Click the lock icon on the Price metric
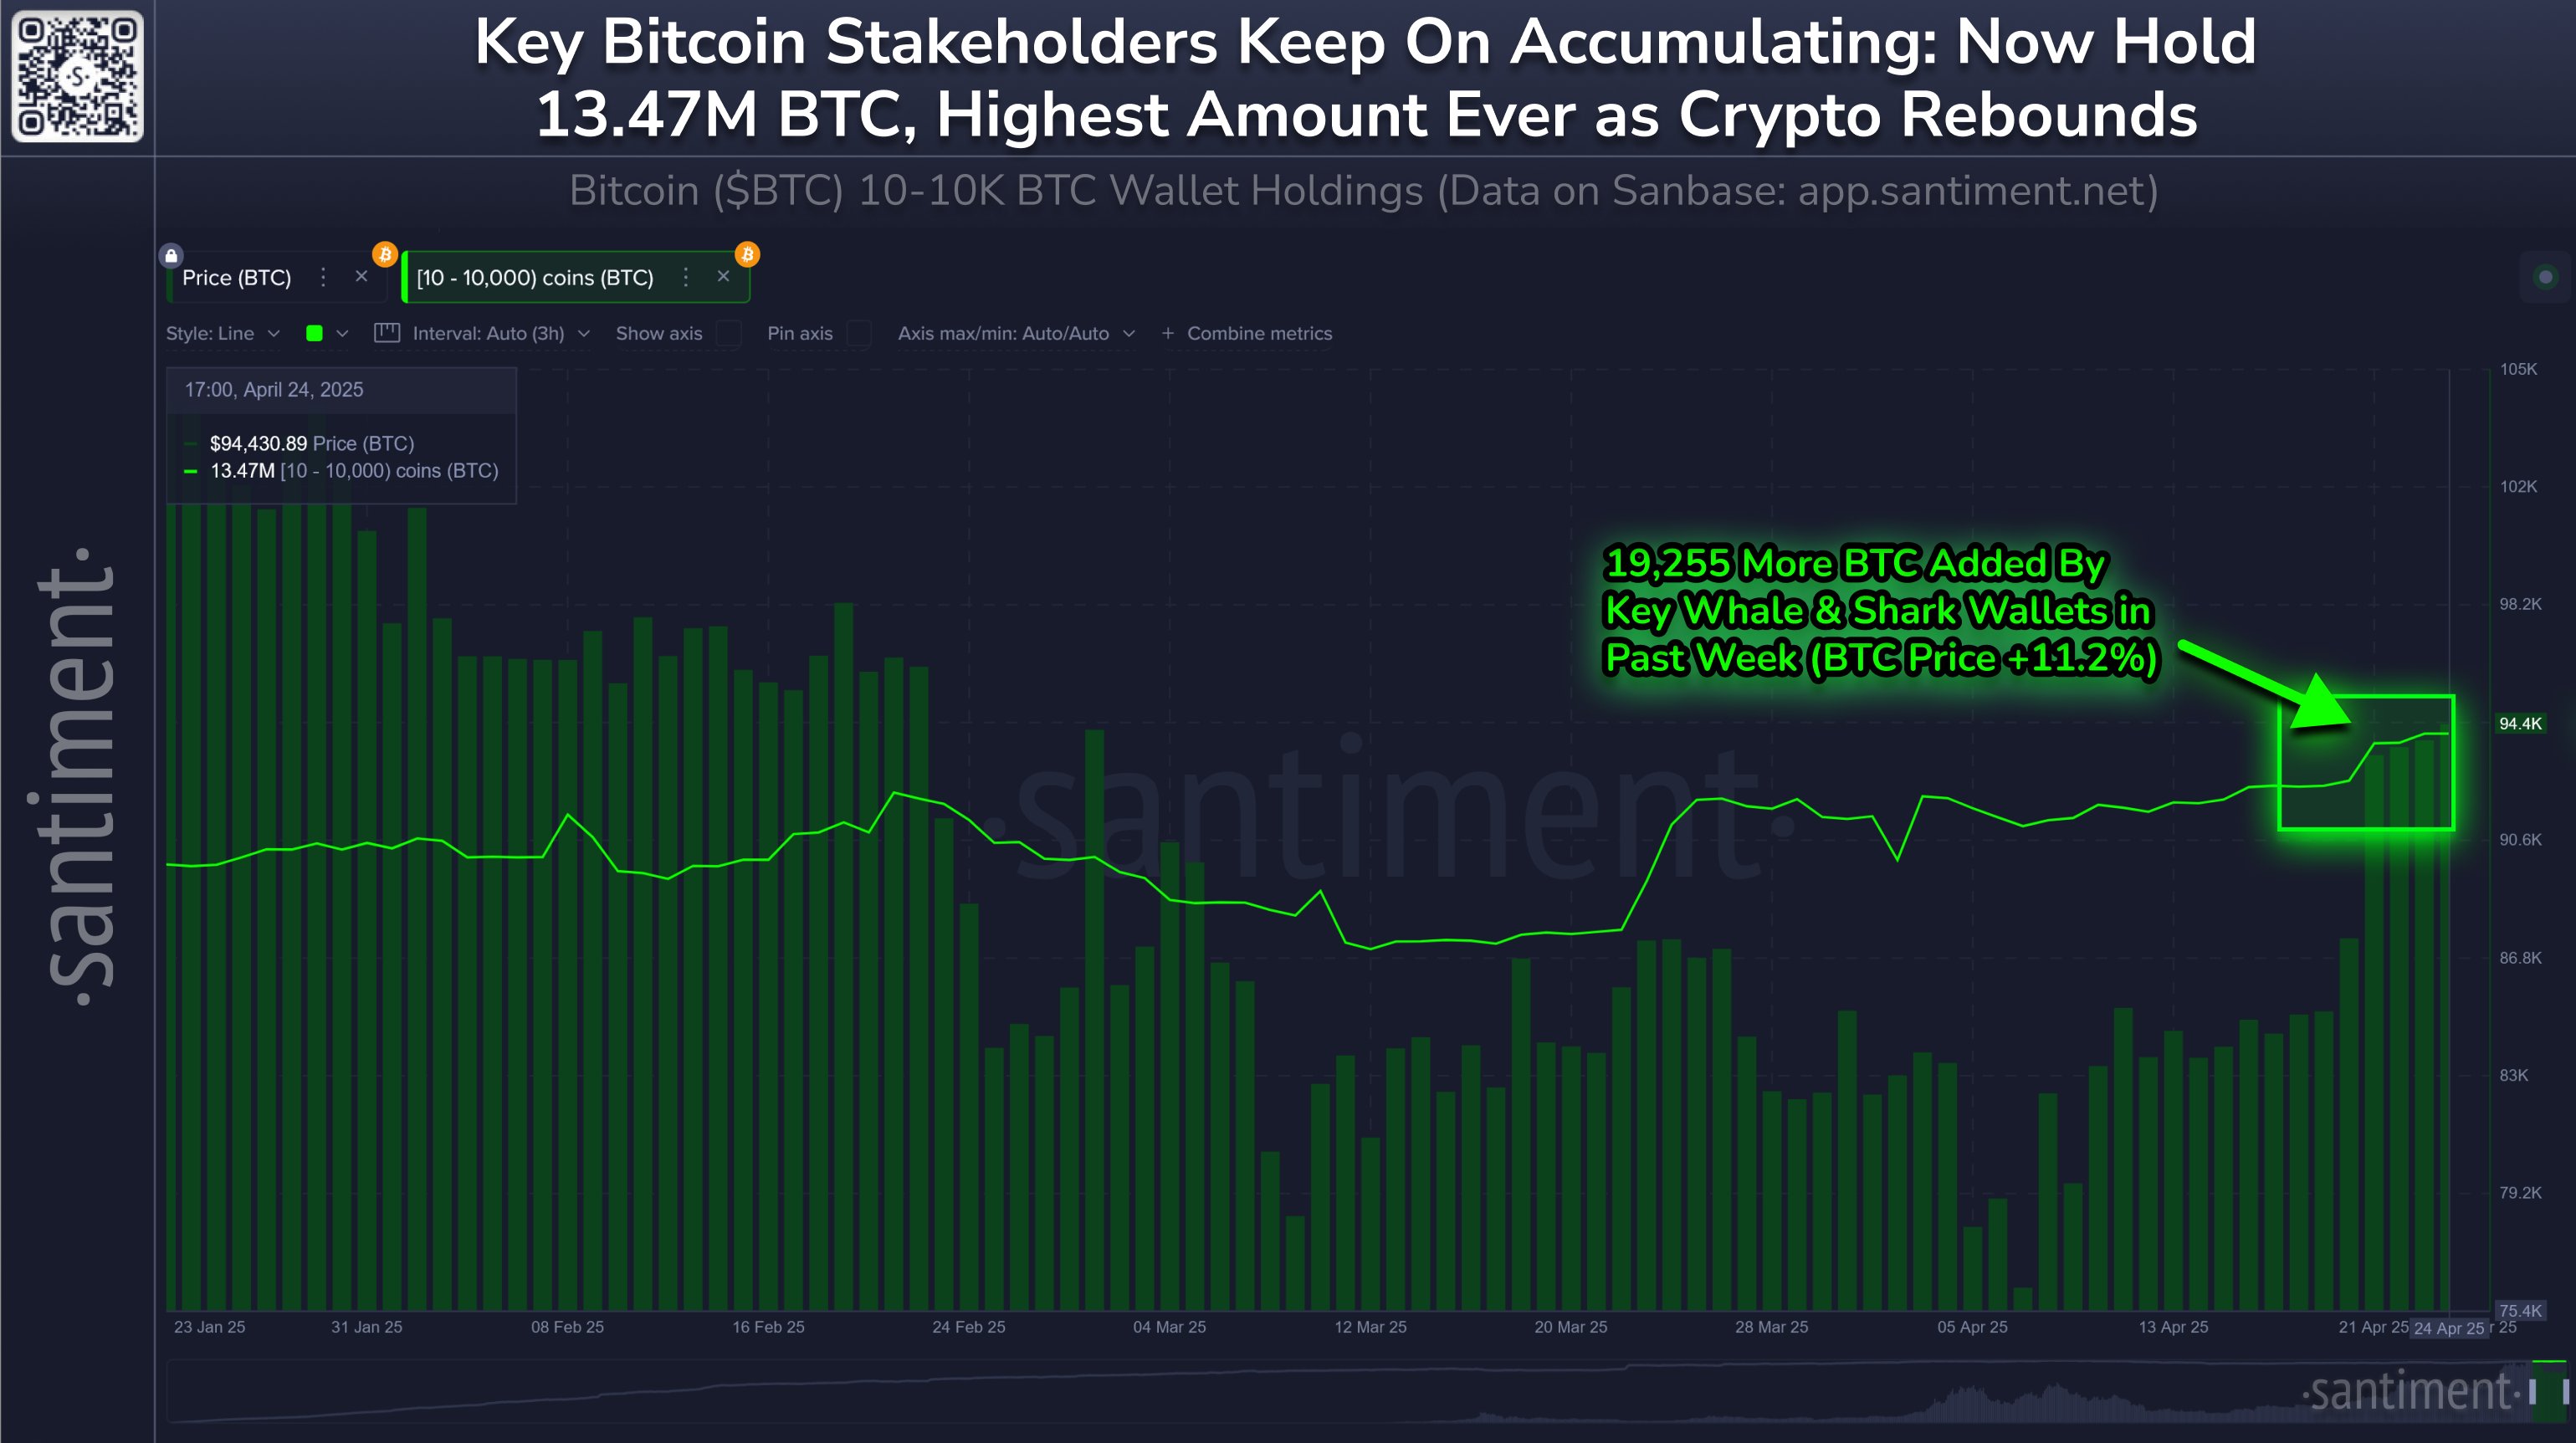The image size is (2576, 1443). pos(172,255)
